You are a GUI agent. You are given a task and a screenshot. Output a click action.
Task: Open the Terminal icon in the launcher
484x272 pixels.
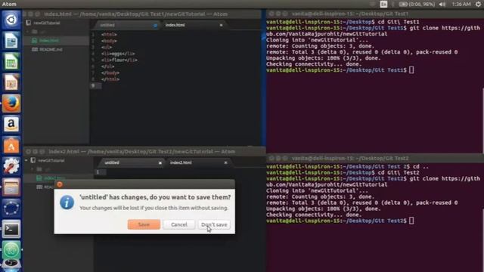[x=11, y=229]
